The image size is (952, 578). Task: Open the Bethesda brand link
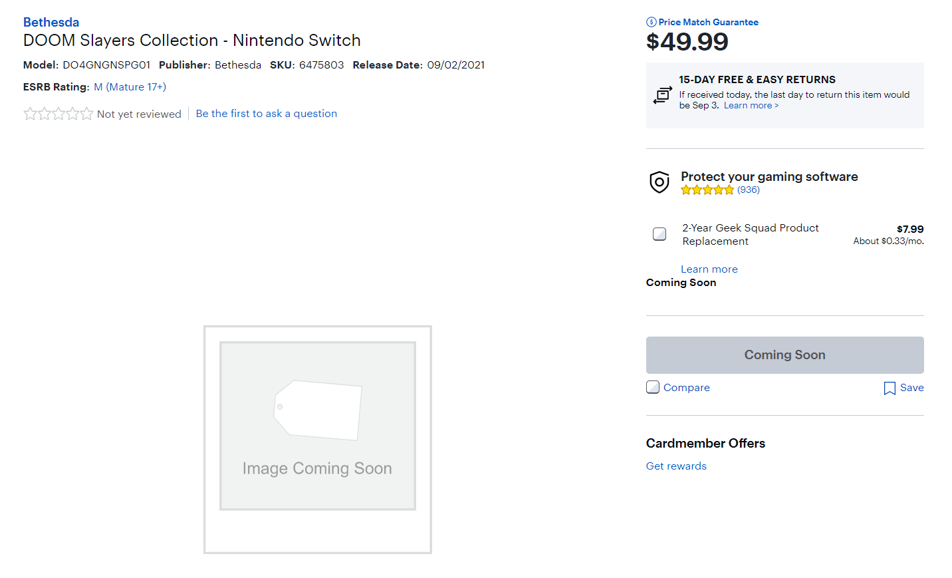point(51,22)
